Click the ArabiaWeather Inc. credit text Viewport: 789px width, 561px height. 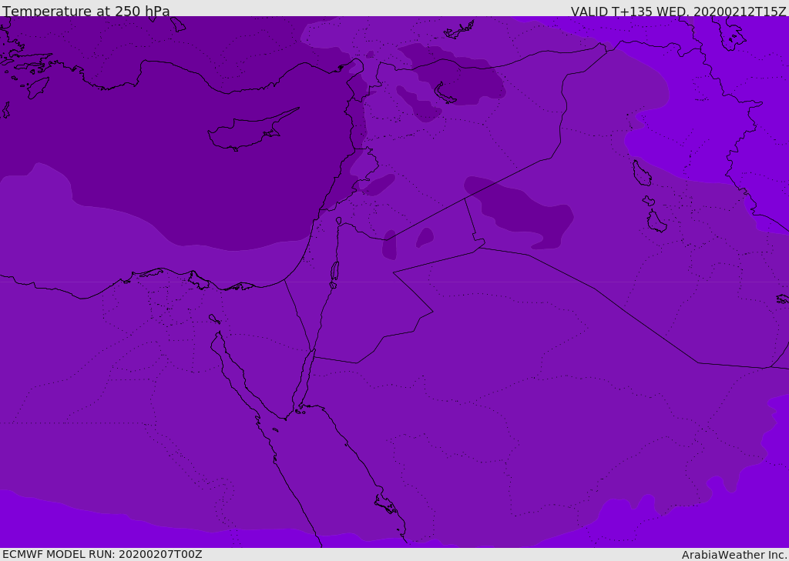pyautogui.click(x=734, y=555)
